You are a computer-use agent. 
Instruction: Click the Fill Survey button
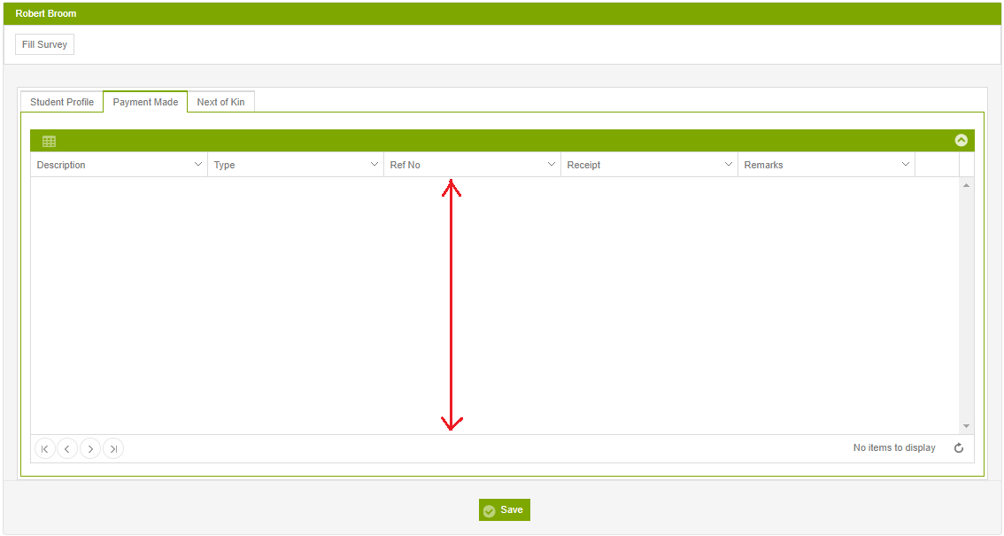[x=45, y=44]
